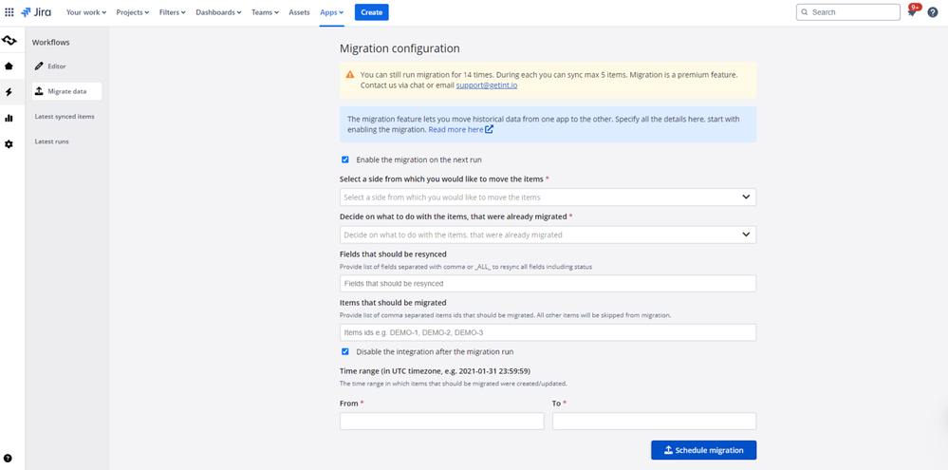Screen dimensions: 948x470
Task: Open the home icon in the left rail
Action: click(x=9, y=66)
